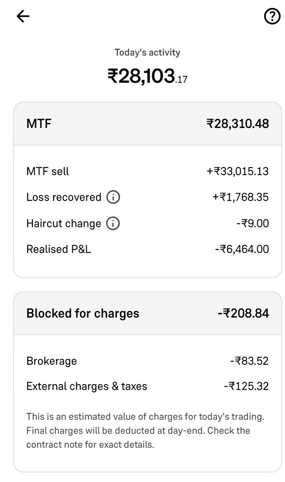Tap the MTF total ₹28,310.48
285x482 pixels.
(238, 124)
